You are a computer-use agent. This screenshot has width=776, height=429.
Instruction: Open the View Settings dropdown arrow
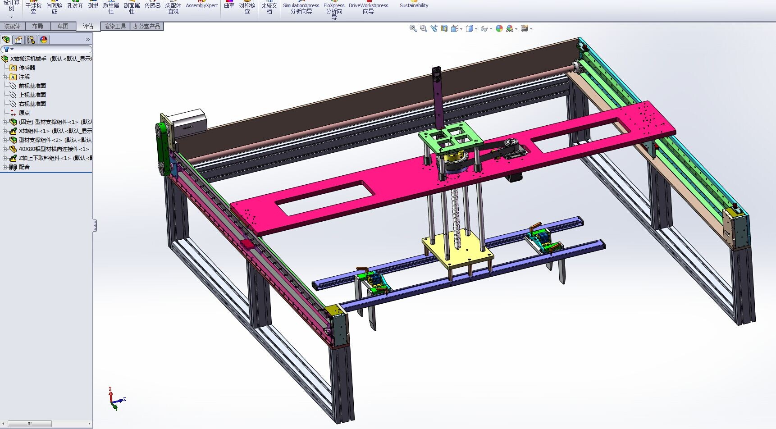pos(531,29)
